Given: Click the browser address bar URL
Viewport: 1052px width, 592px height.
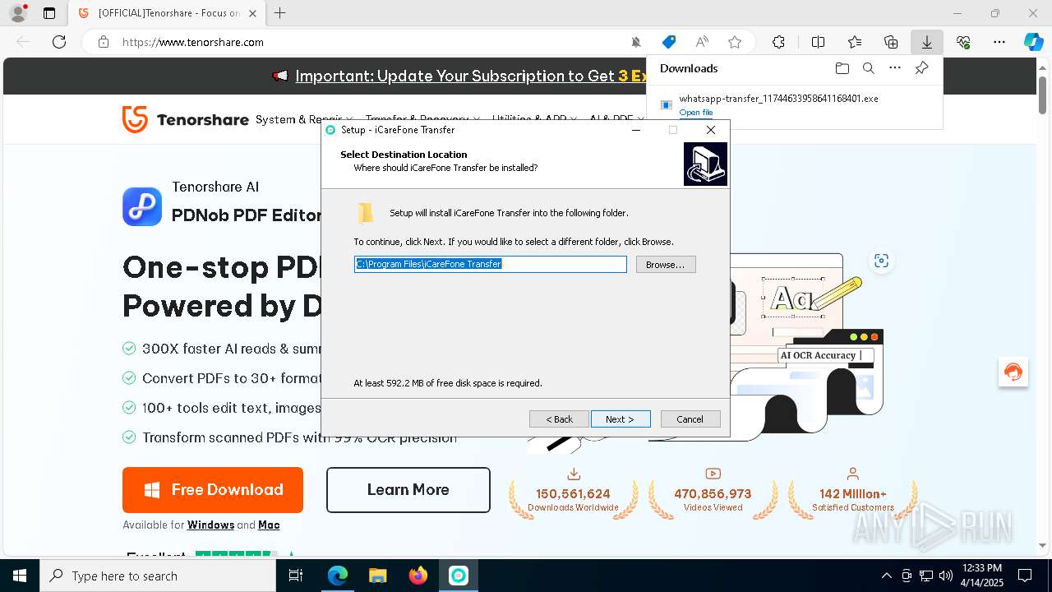Looking at the screenshot, I should click(193, 42).
